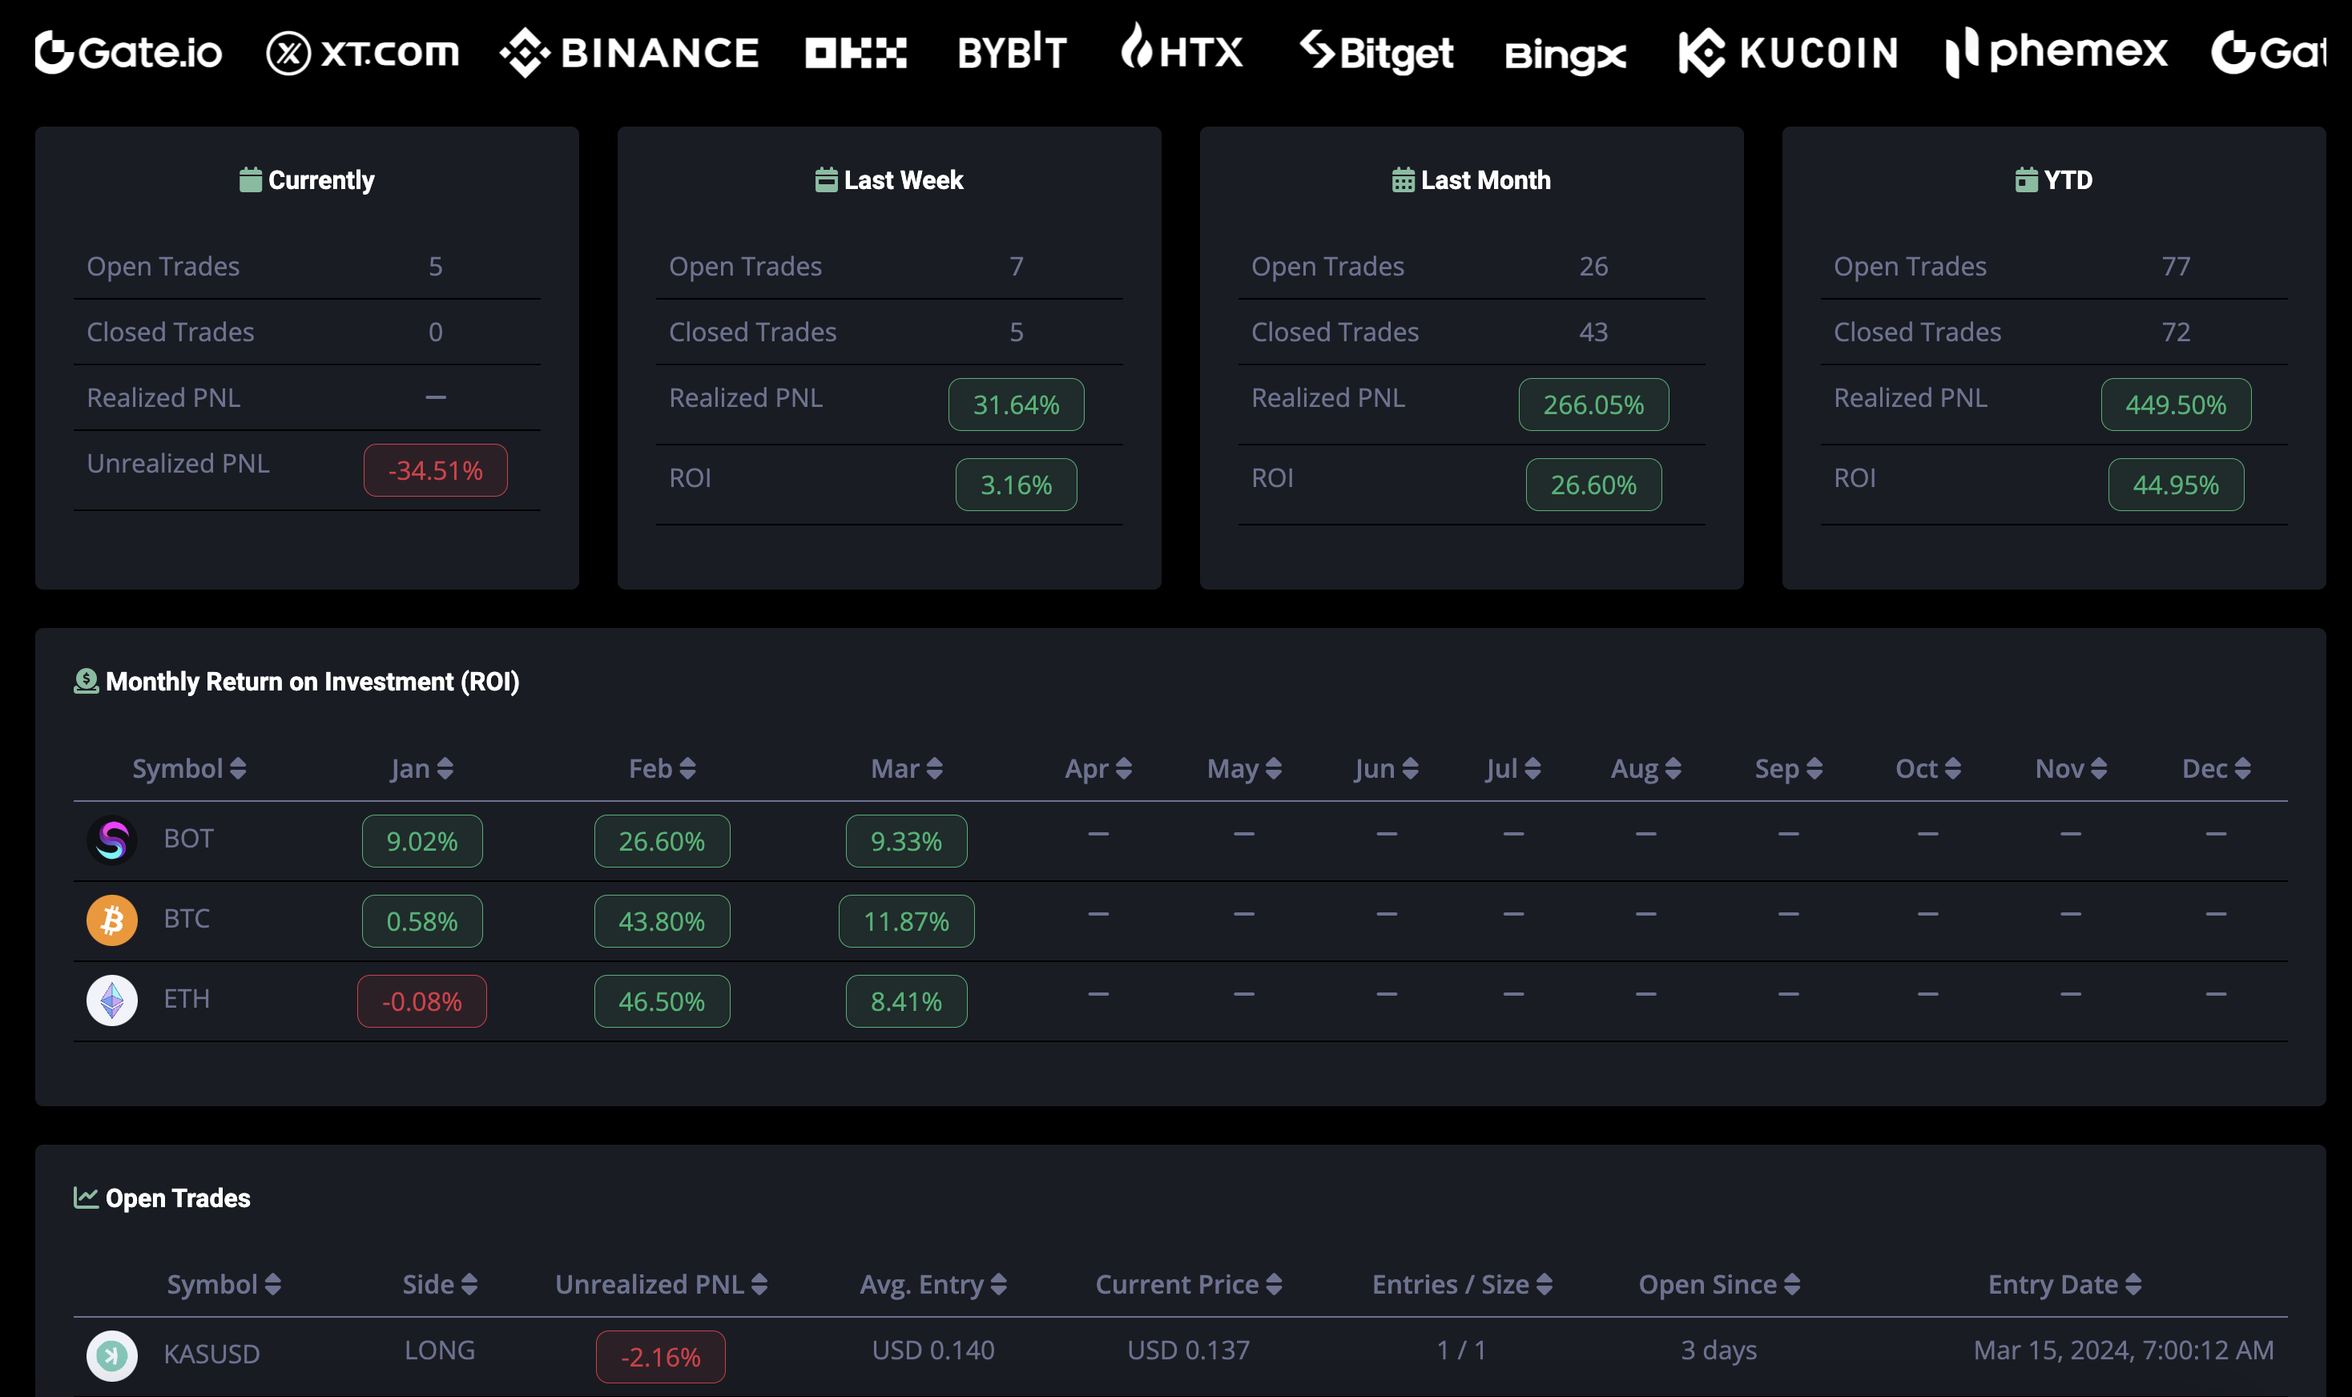Sort ROI table by Aug column
The height and width of the screenshot is (1397, 2352).
click(x=1646, y=768)
